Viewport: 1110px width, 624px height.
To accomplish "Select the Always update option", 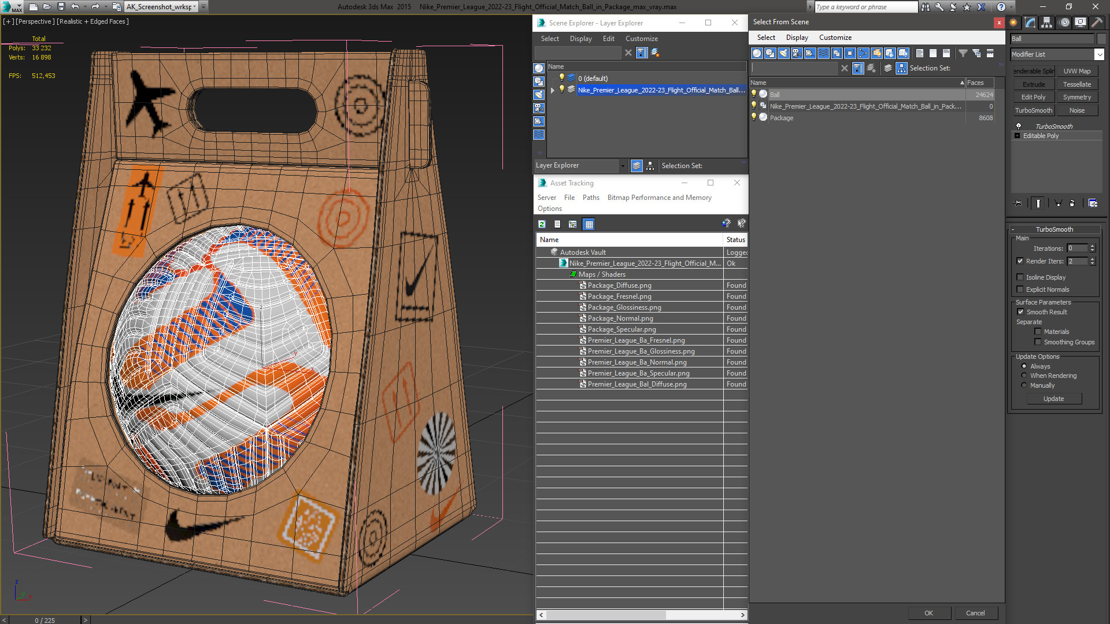I will pos(1024,366).
